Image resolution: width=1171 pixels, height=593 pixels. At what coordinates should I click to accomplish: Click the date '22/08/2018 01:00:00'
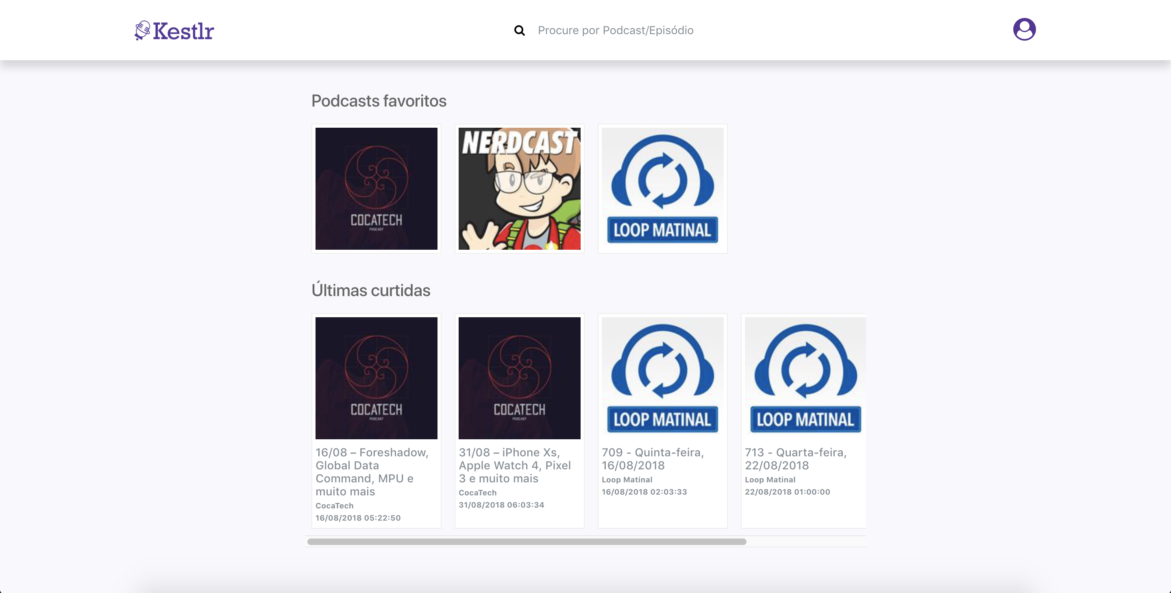pyautogui.click(x=787, y=492)
